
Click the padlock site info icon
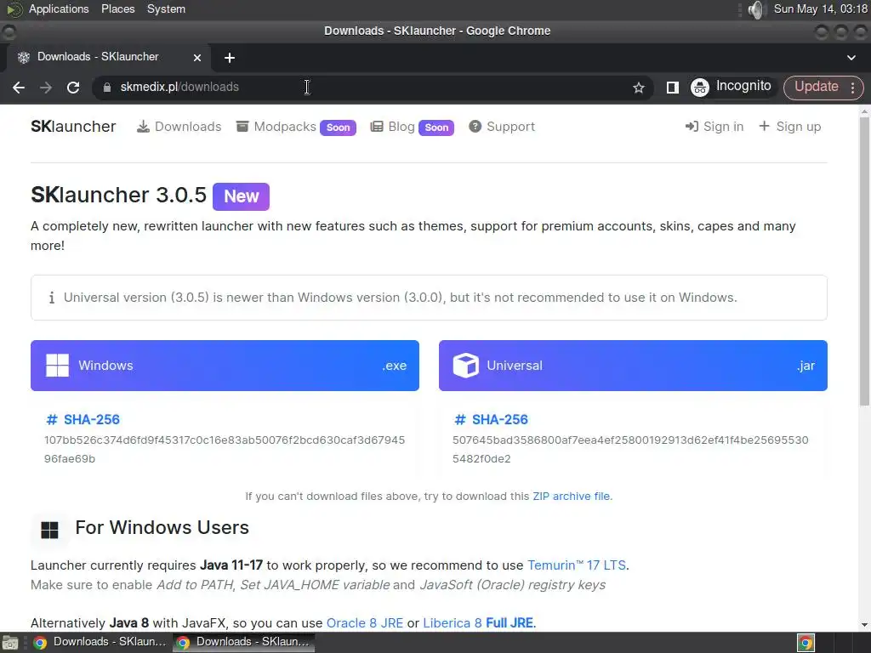(x=107, y=88)
